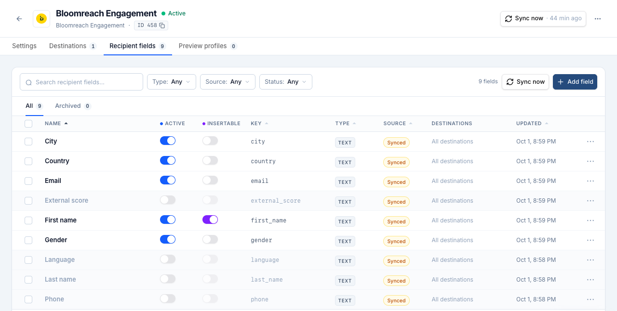
Task: Switch to the Destinations tab
Action: click(x=73, y=46)
